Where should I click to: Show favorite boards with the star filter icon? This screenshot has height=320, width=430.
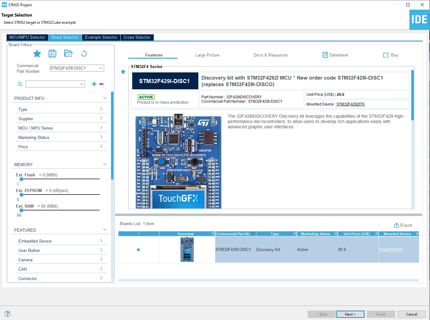click(37, 54)
